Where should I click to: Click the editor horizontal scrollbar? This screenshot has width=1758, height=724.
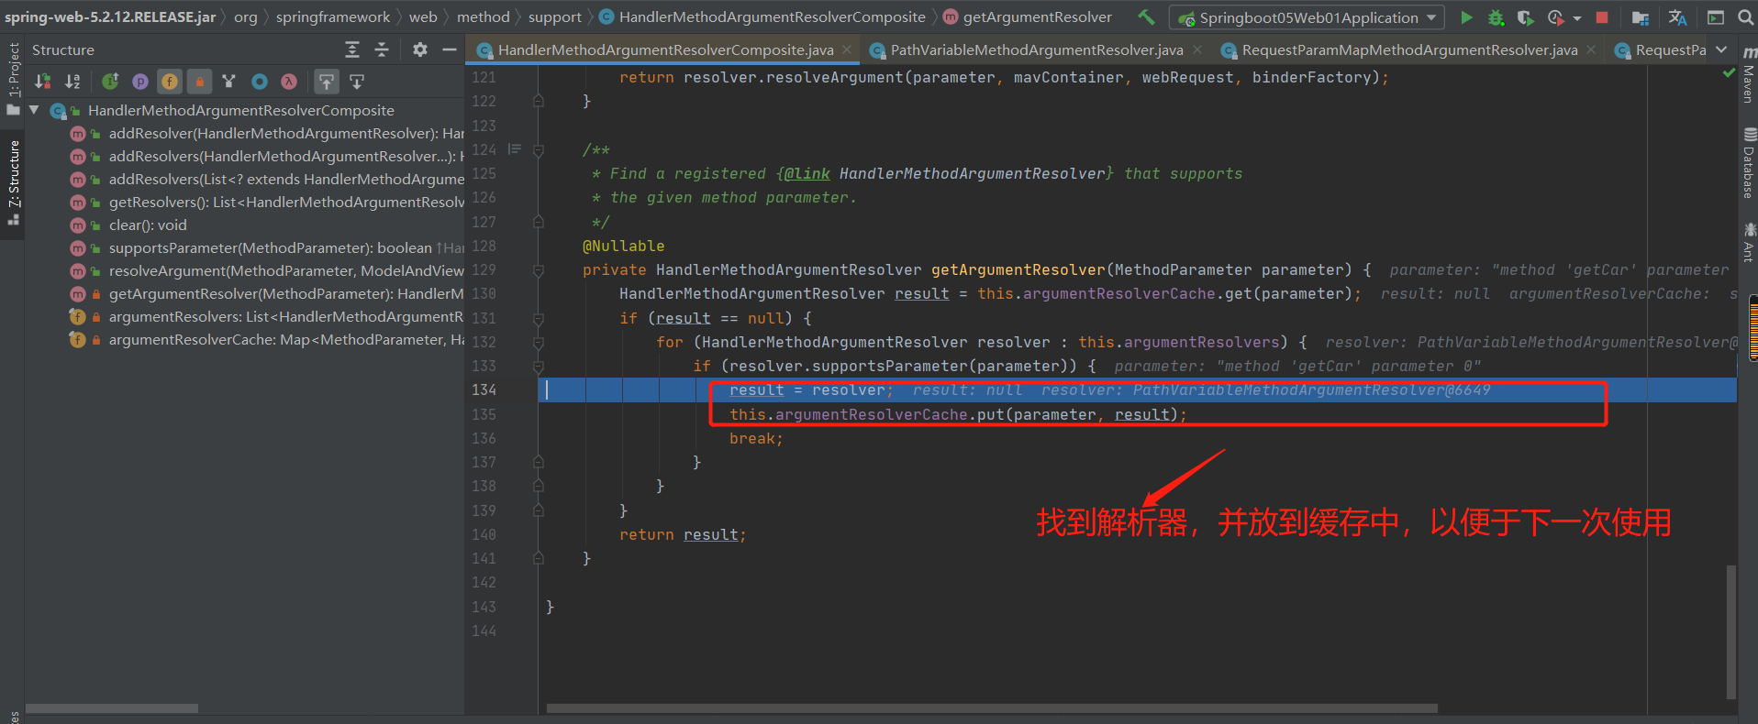click(992, 708)
